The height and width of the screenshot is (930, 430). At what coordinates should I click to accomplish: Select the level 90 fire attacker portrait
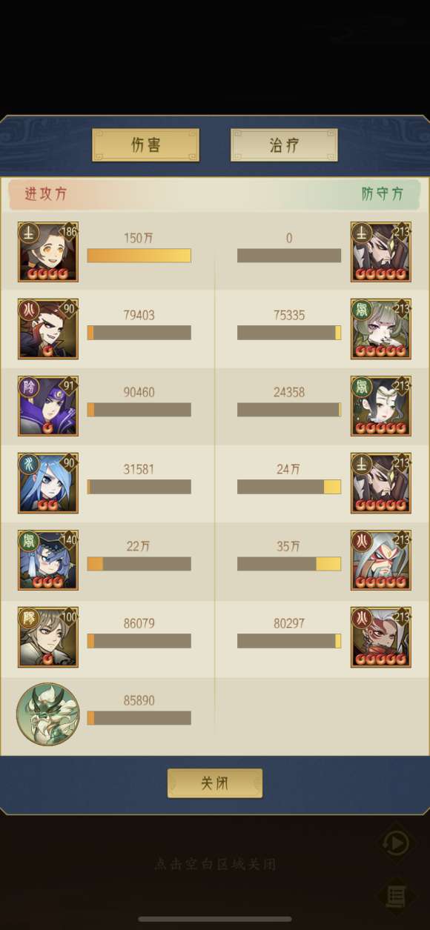tap(48, 329)
